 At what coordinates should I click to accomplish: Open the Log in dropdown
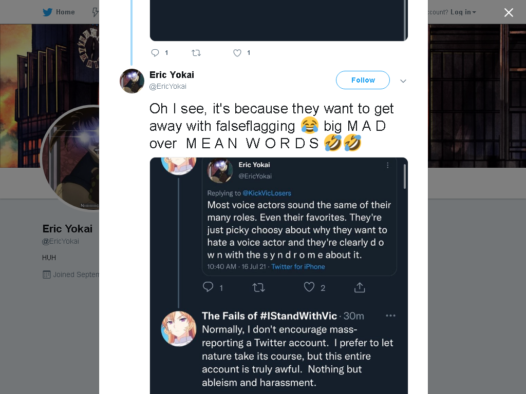coord(463,12)
